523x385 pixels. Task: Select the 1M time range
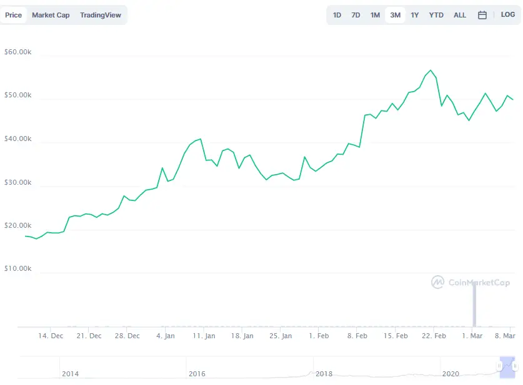tap(375, 15)
